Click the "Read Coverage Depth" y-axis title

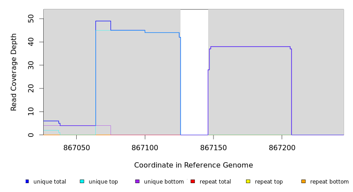pos(14,72)
